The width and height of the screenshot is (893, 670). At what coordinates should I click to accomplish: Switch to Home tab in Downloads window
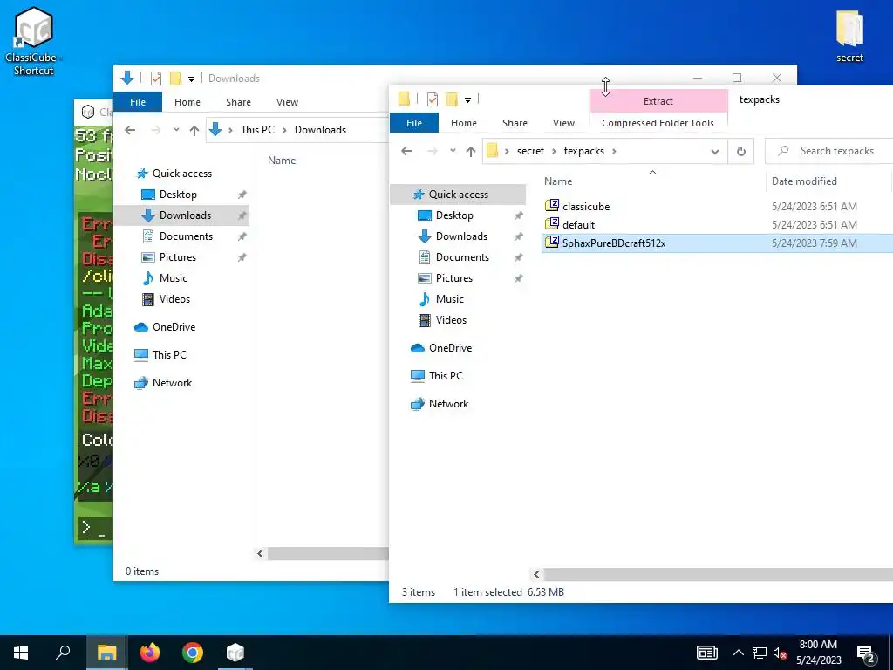click(187, 101)
